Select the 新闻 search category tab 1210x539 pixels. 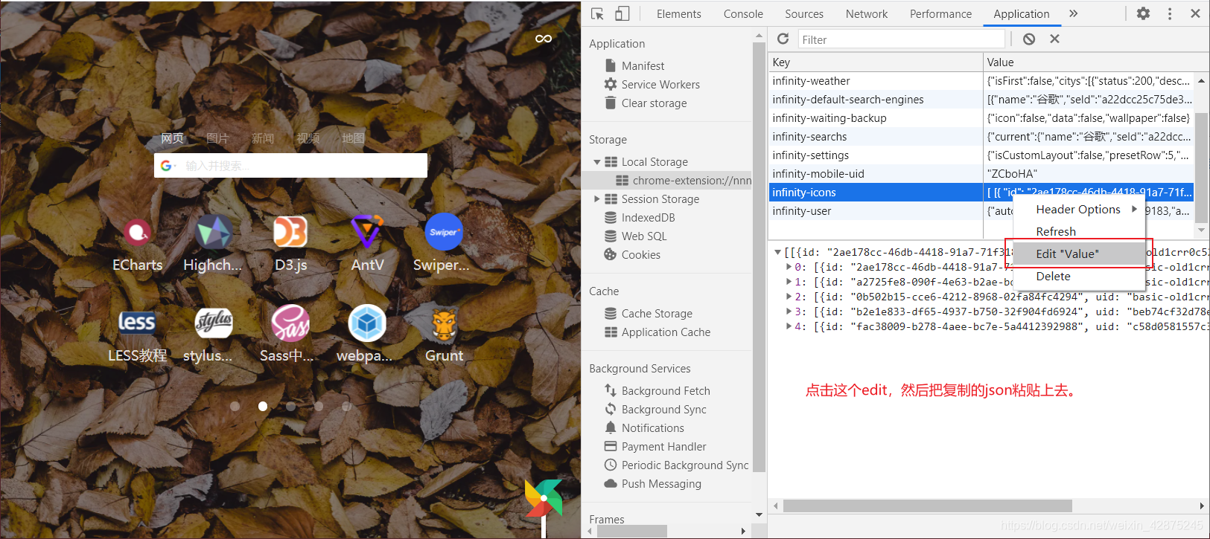(263, 138)
